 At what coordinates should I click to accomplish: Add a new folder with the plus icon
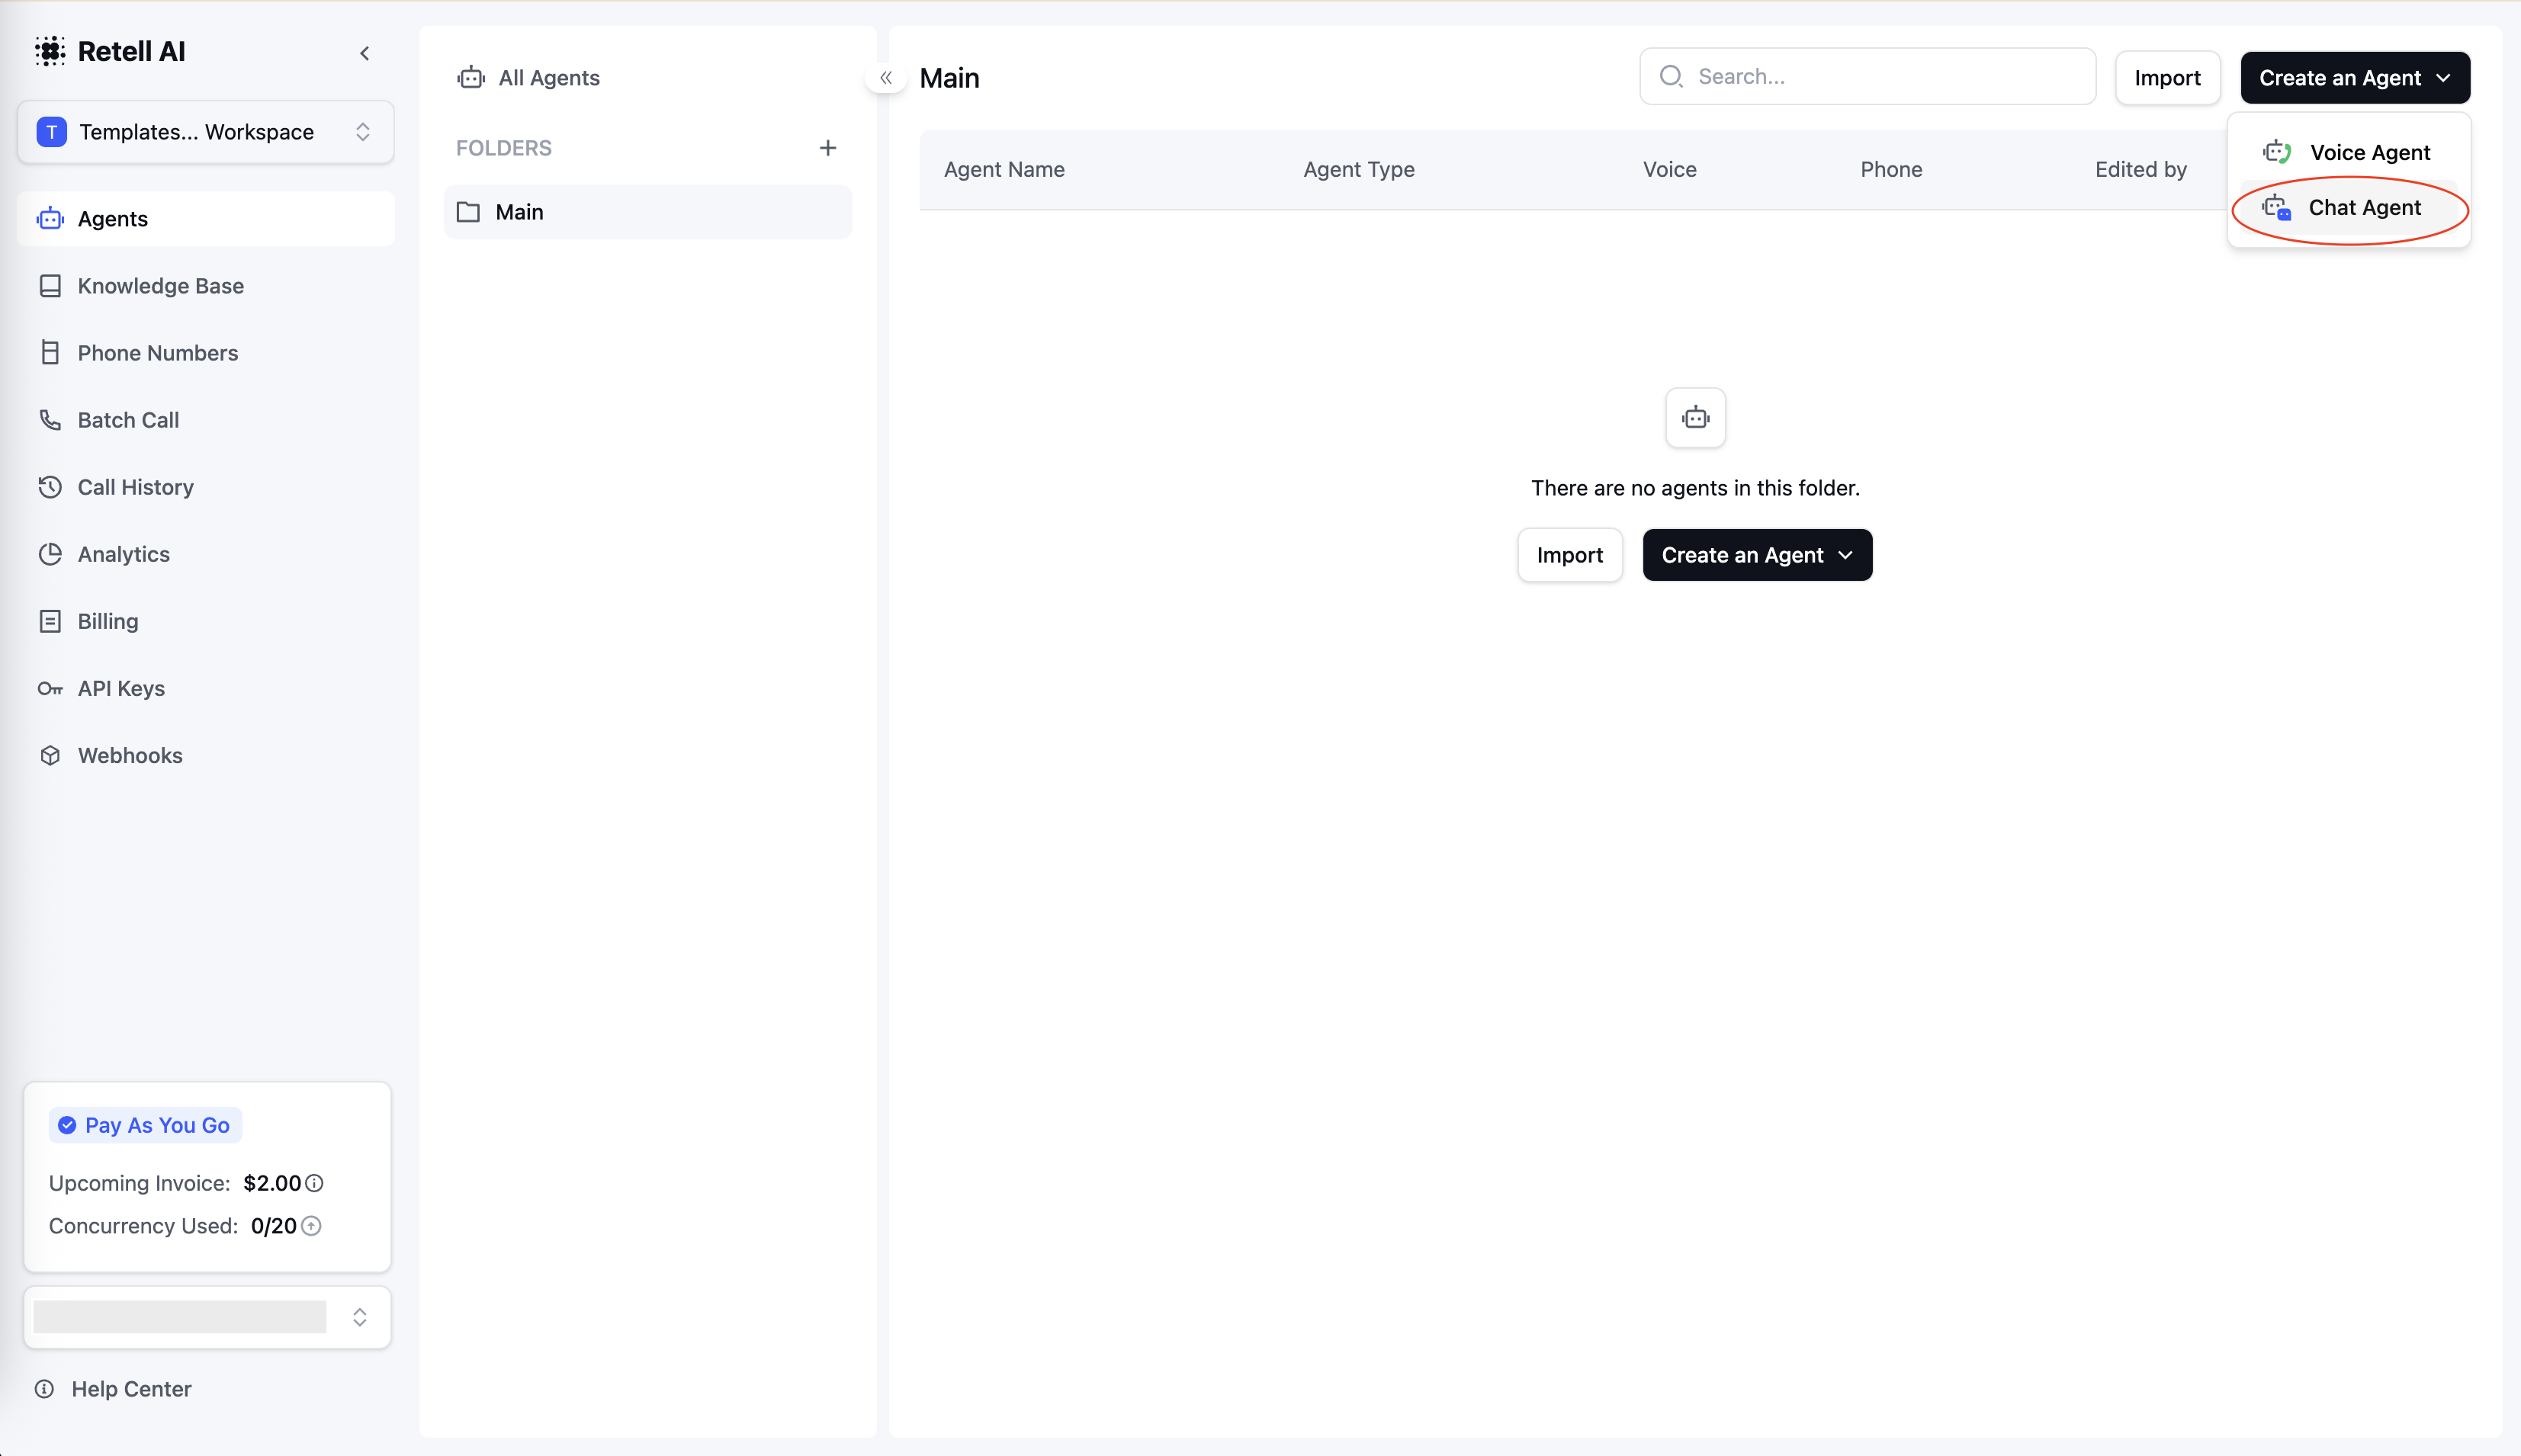[828, 148]
